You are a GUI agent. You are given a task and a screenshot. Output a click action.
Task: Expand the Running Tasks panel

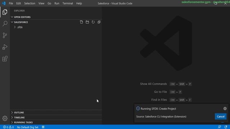pyautogui.click(x=12, y=122)
